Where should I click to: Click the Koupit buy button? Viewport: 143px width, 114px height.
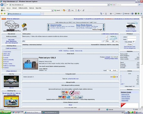(114, 70)
